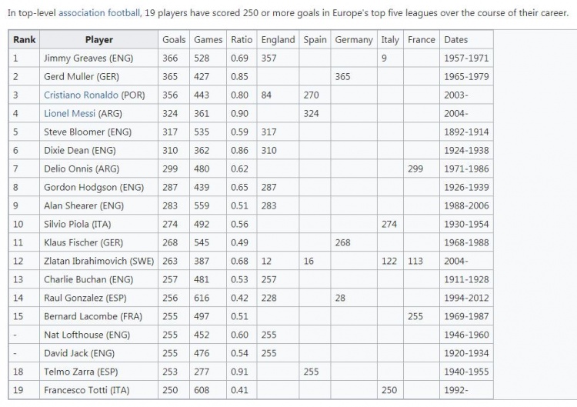Select the Spain column header

pos(315,39)
